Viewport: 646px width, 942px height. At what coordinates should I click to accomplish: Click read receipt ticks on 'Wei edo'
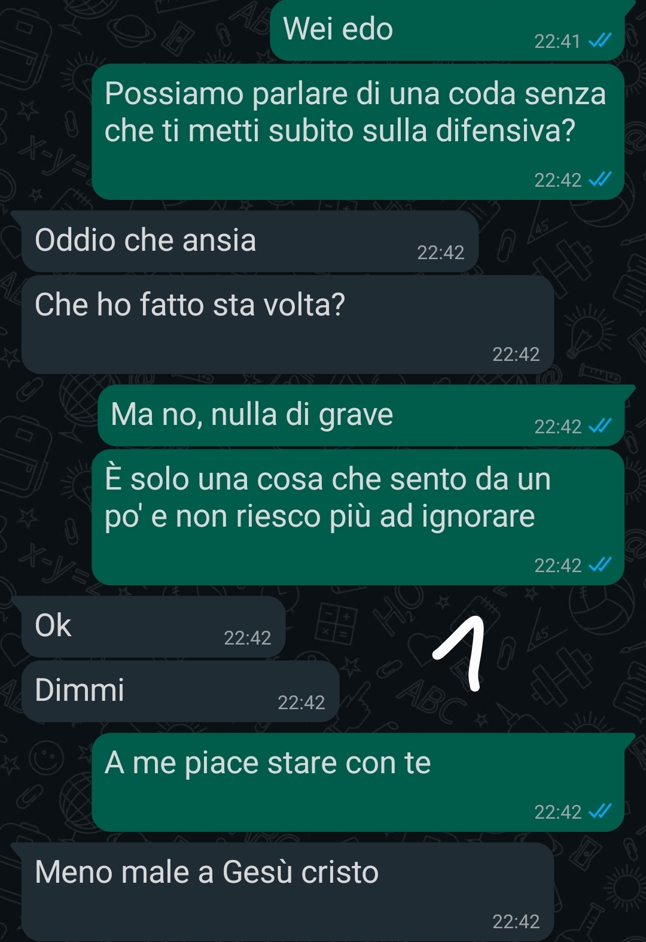tap(600, 41)
